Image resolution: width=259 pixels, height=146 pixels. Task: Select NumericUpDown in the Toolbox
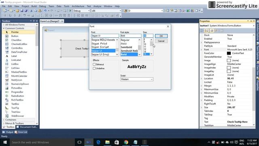pos(20,84)
